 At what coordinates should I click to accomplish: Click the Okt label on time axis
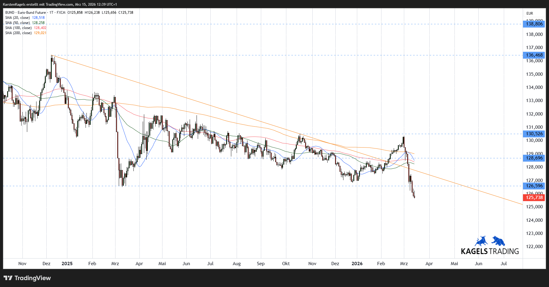[286, 264]
